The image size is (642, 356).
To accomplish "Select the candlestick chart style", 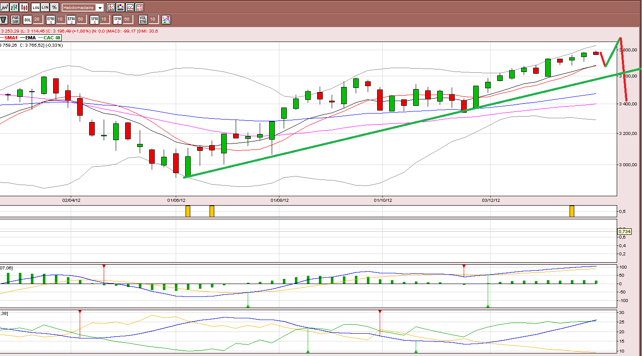I will click(x=24, y=7).
